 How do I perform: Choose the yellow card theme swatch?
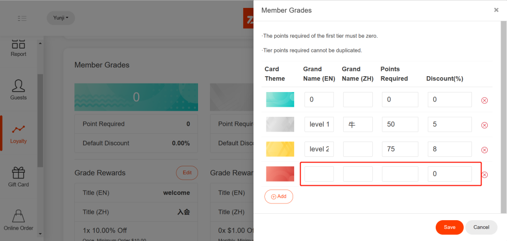point(280,149)
